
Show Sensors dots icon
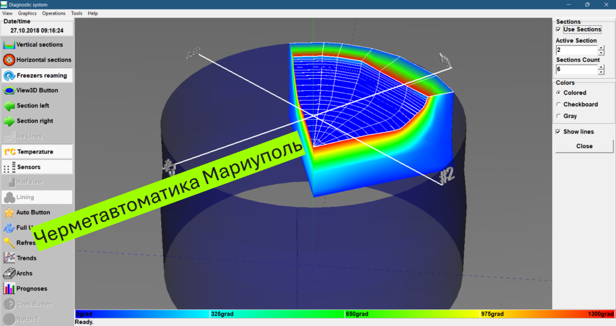coord(9,167)
